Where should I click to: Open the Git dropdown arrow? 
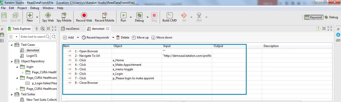pos(191,17)
